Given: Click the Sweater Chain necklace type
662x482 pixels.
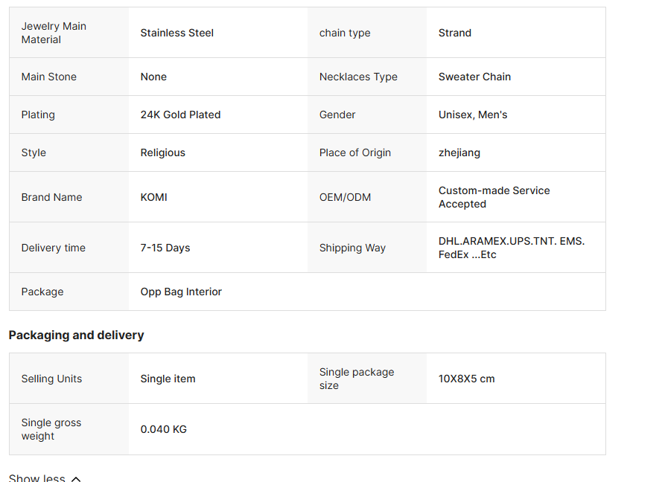Looking at the screenshot, I should tap(474, 77).
